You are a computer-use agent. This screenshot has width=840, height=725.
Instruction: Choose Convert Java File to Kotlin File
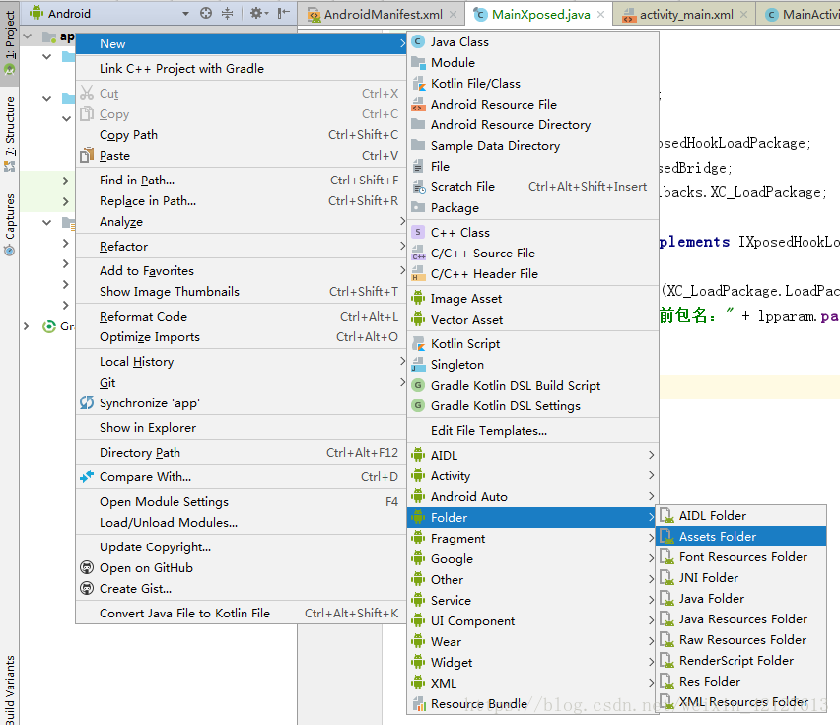click(x=241, y=613)
